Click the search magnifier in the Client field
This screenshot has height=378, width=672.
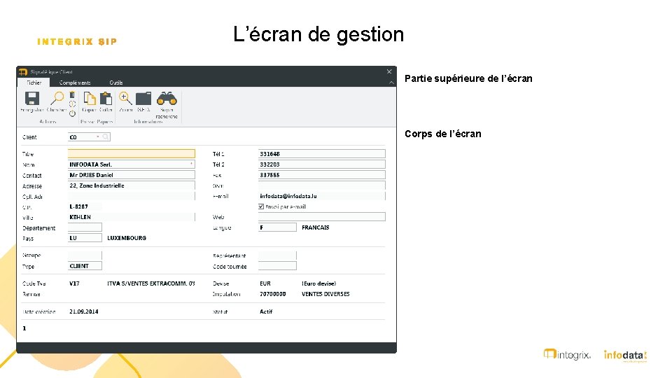[106, 137]
